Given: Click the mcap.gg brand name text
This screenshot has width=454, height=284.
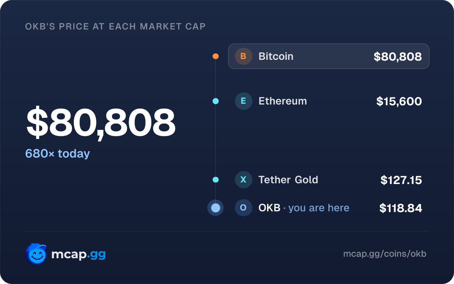Looking at the screenshot, I should pos(78,254).
